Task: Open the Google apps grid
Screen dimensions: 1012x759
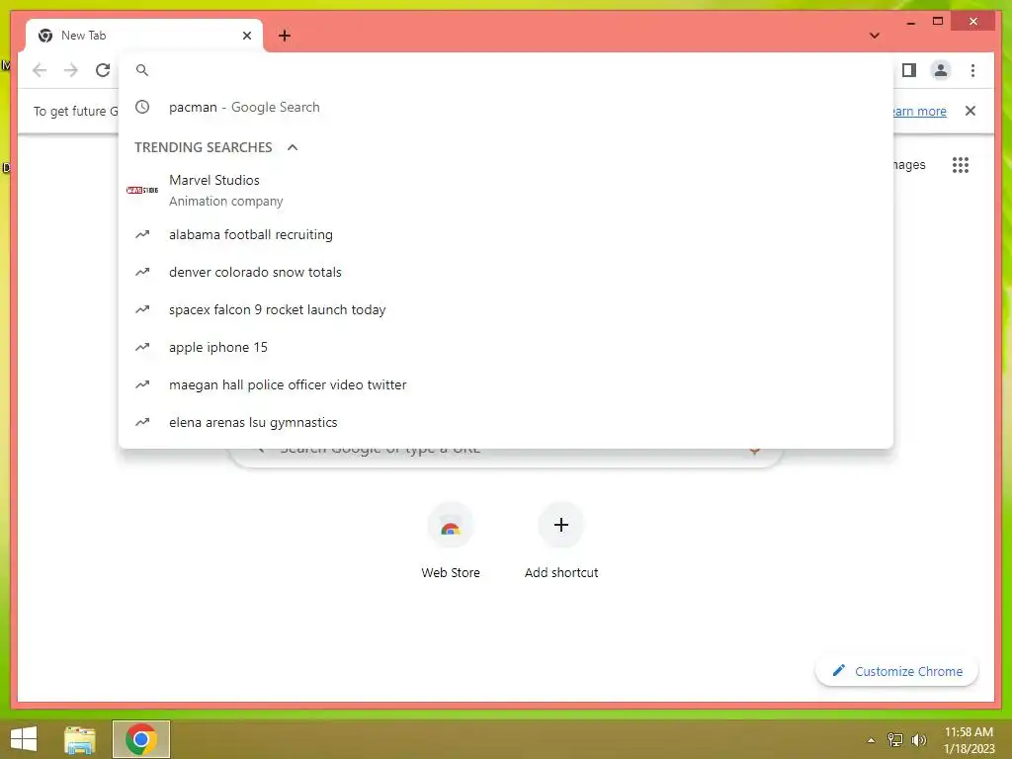Action: 961,165
